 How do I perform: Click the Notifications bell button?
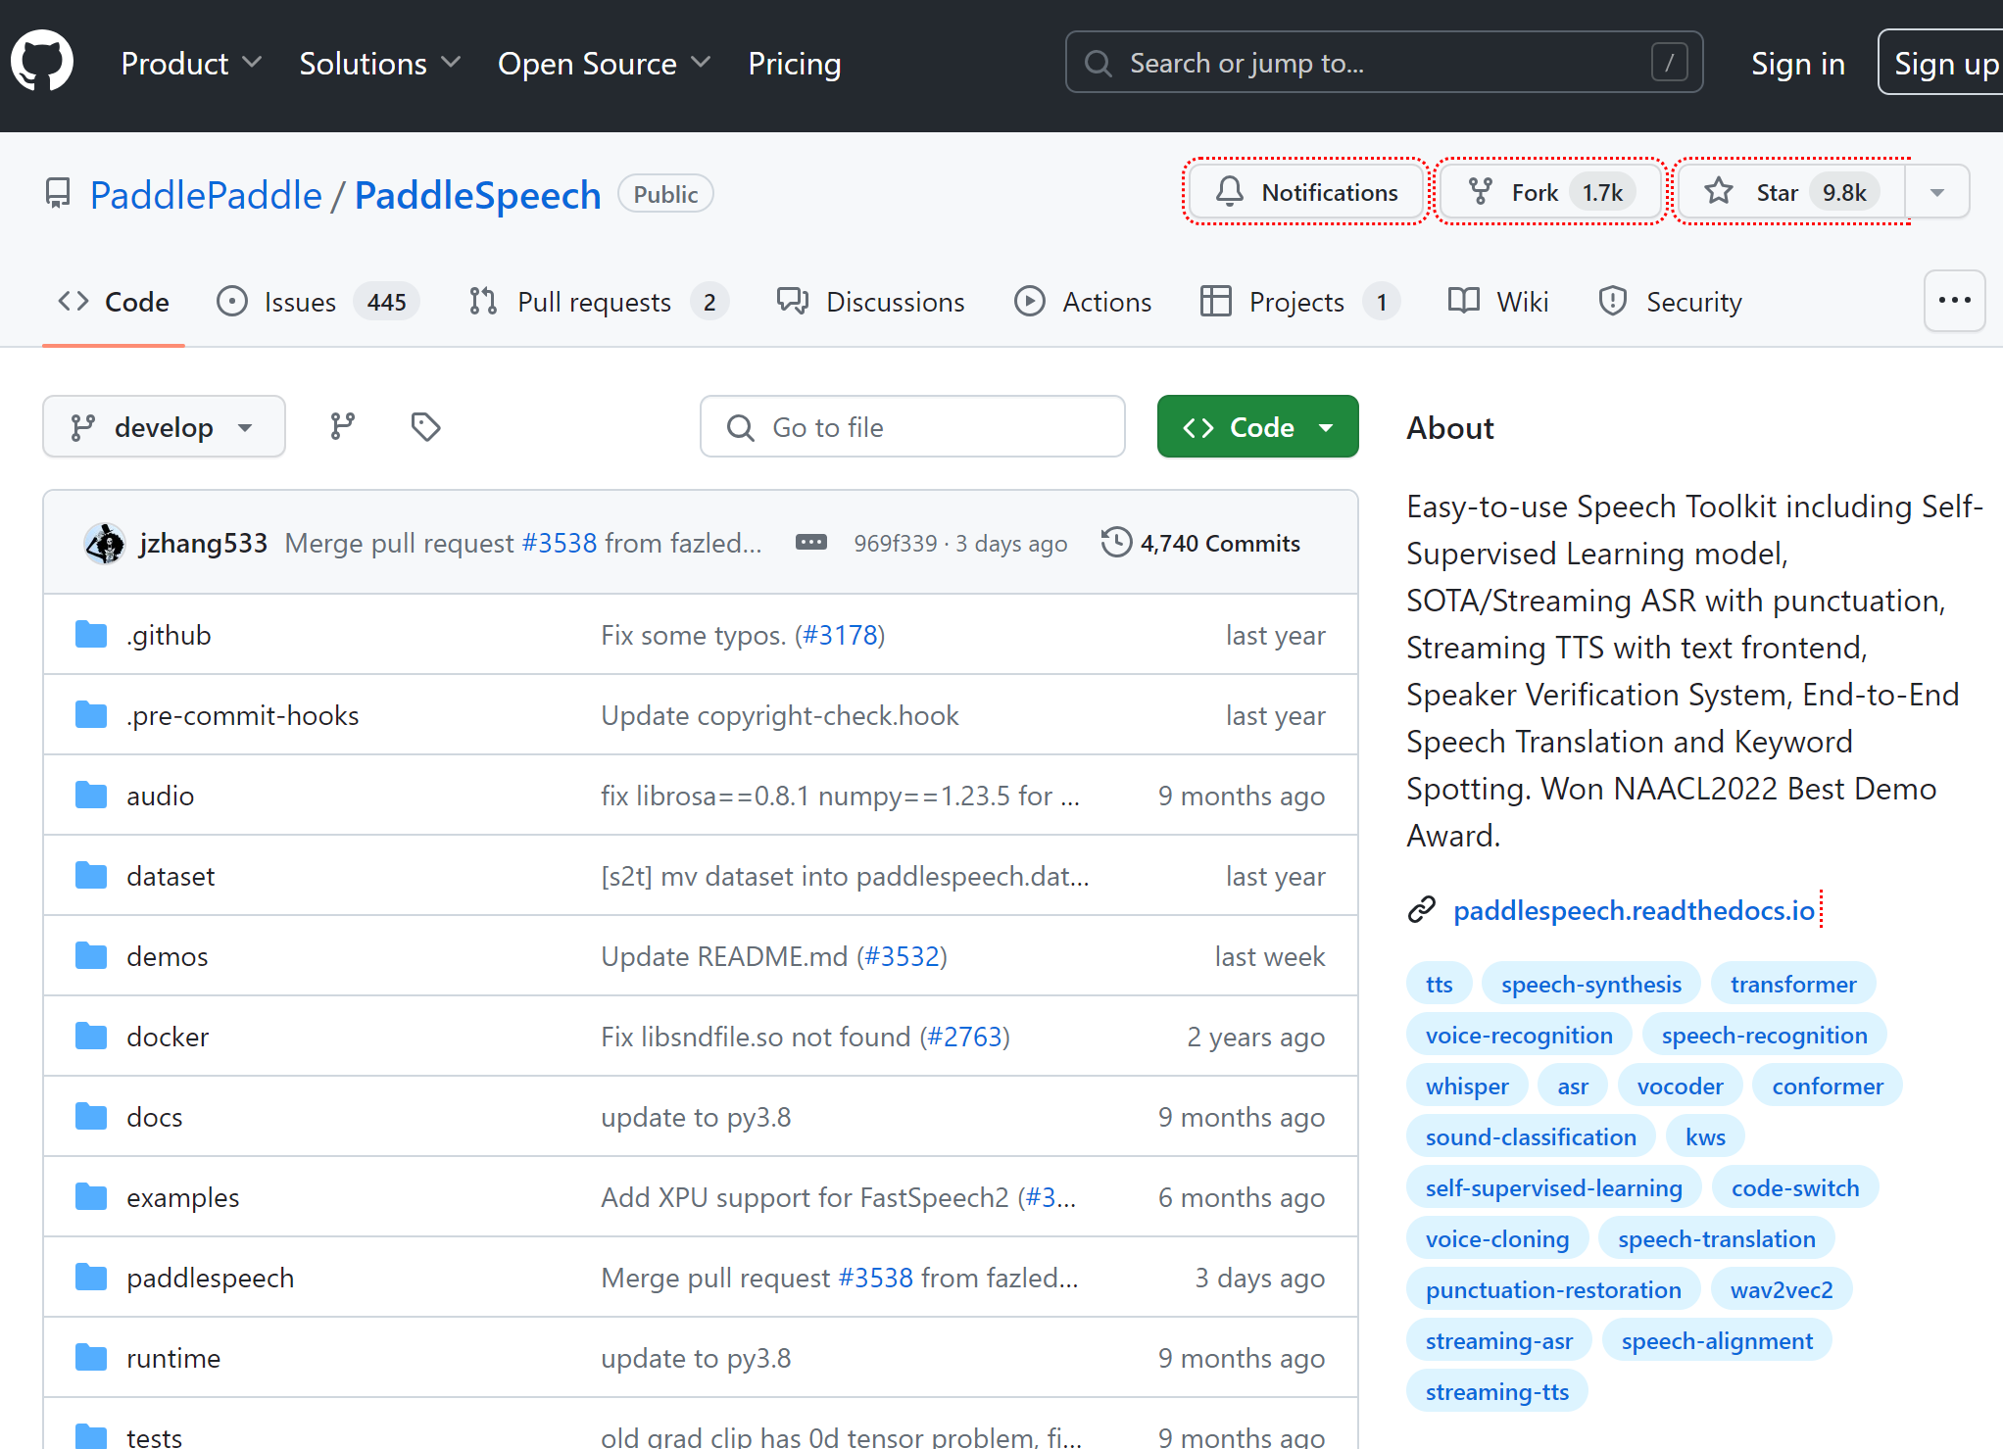(x=1305, y=192)
